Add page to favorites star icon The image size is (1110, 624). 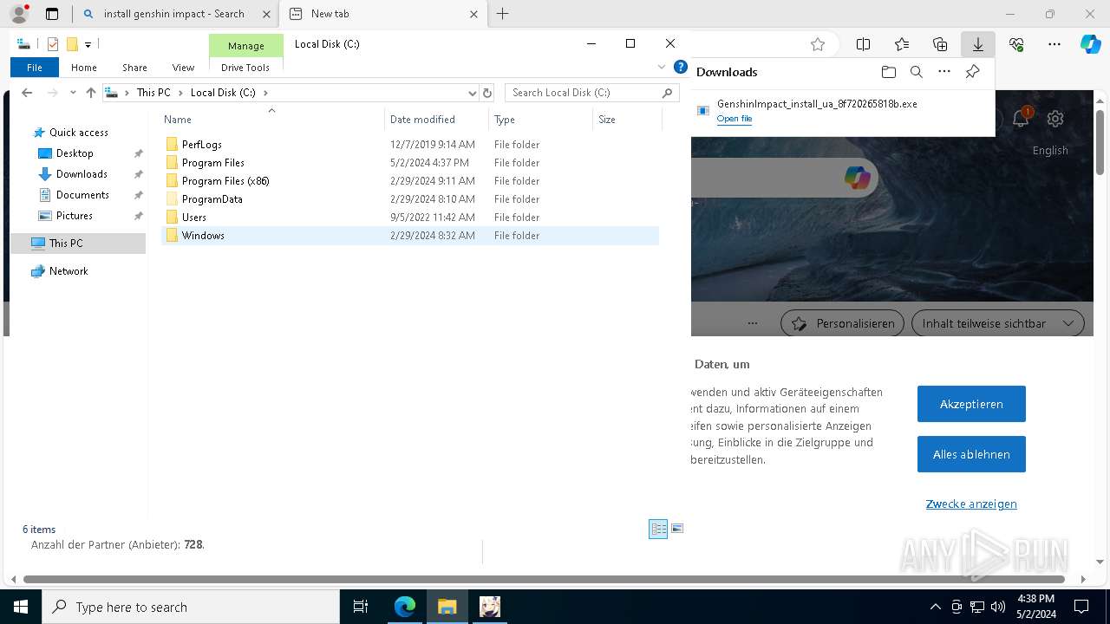(817, 44)
